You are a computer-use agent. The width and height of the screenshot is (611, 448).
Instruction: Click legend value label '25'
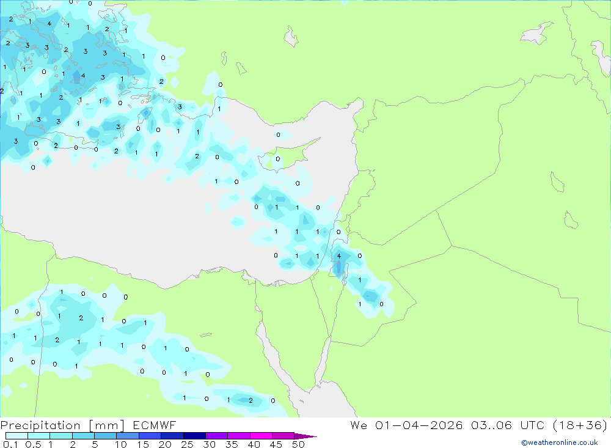pyautogui.click(x=187, y=444)
